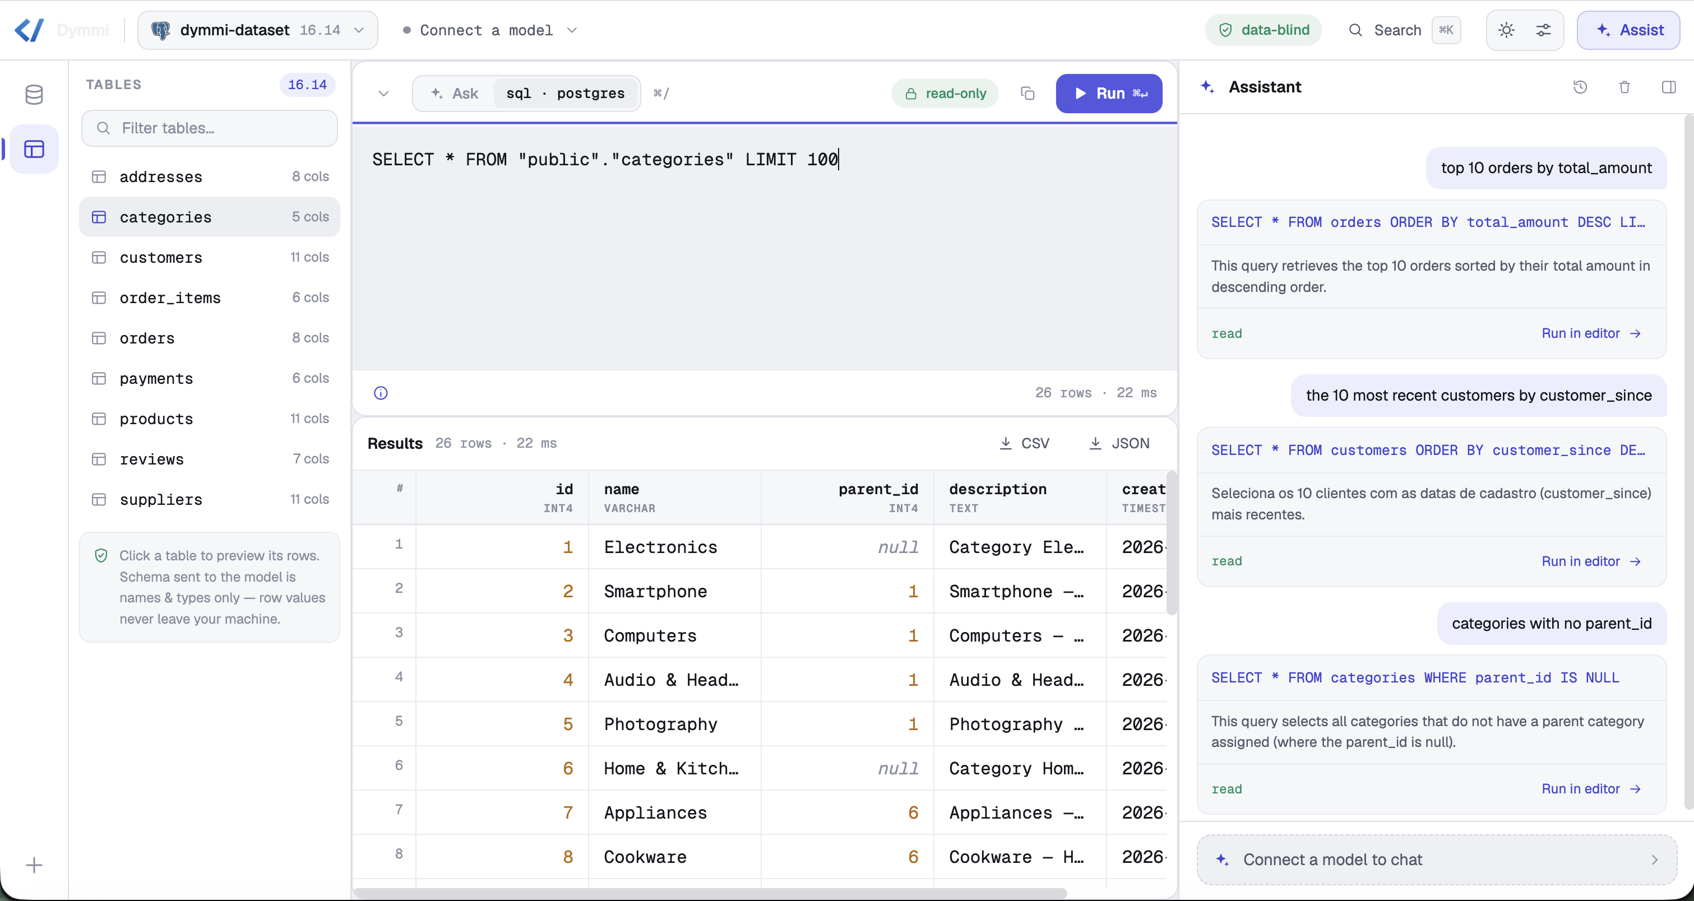Collapse the assistant side panel icon
Image resolution: width=1694 pixels, height=901 pixels.
pyautogui.click(x=1668, y=87)
